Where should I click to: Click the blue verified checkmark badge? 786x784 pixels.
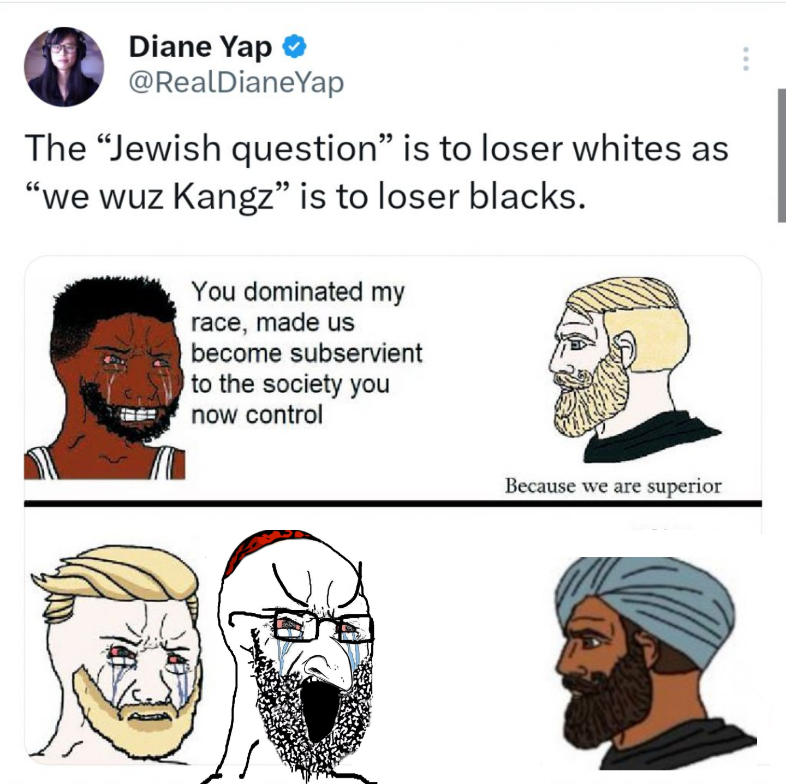coord(294,47)
